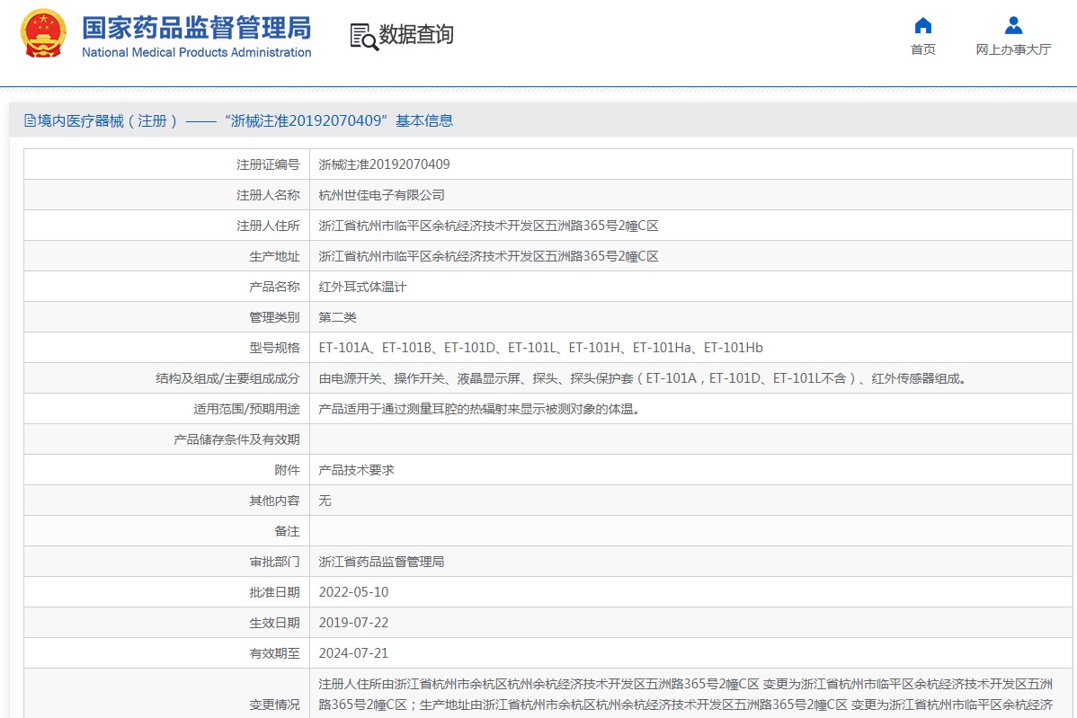The width and height of the screenshot is (1077, 718).
Task: Select registration number 浙械注准20192070409 cell
Action: (384, 164)
